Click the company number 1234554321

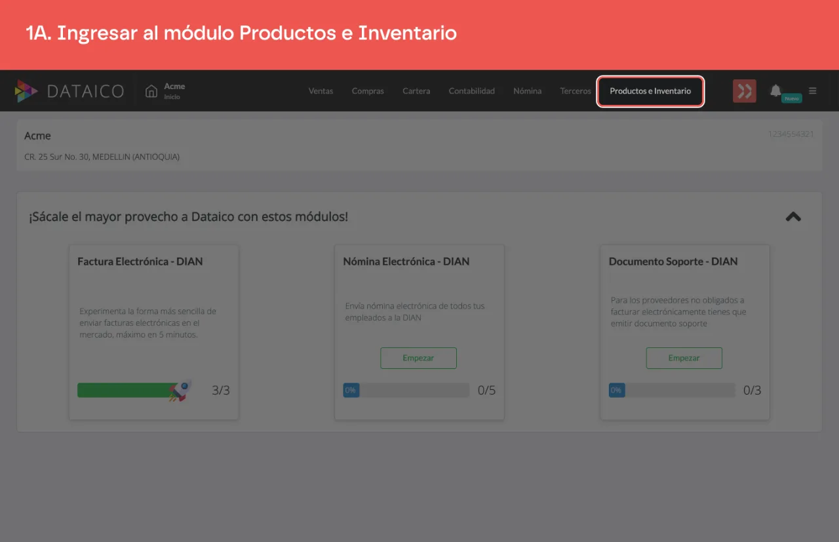click(x=791, y=134)
